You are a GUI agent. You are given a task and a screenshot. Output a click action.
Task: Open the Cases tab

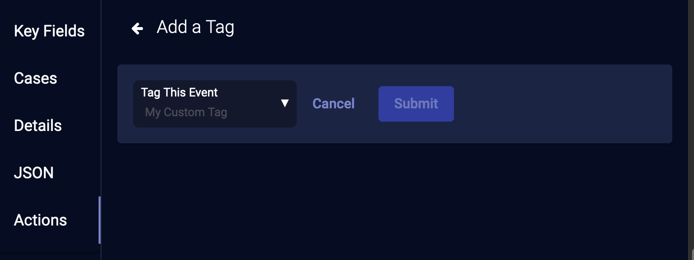[35, 78]
